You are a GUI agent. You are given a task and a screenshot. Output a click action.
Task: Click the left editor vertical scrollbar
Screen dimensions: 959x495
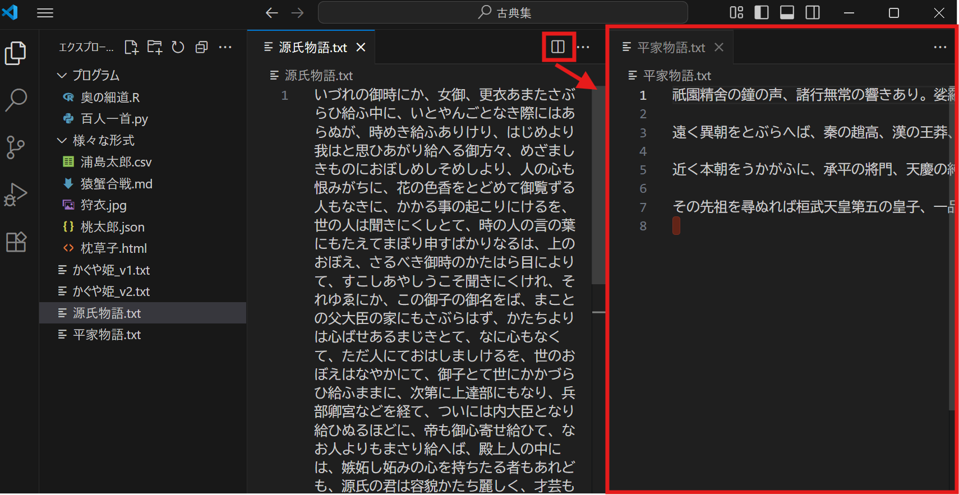point(598,185)
